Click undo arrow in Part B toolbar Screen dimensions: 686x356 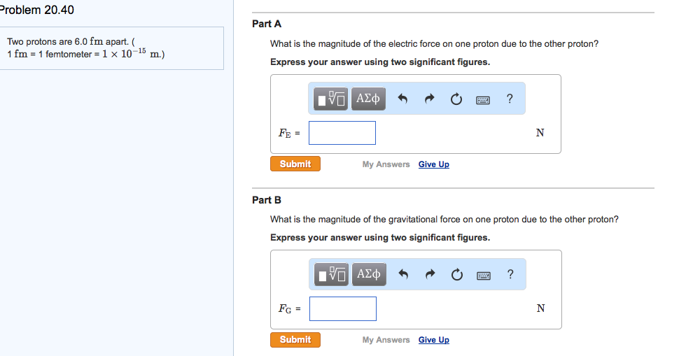[x=402, y=275]
